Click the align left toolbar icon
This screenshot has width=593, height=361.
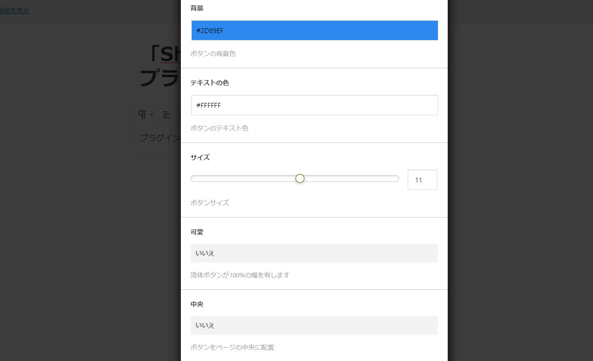pos(167,115)
